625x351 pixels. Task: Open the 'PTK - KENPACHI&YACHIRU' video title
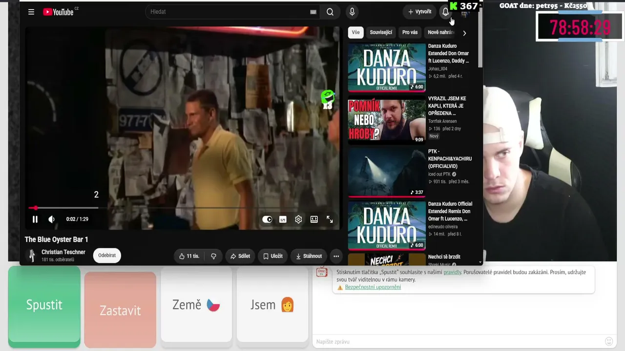pos(450,158)
